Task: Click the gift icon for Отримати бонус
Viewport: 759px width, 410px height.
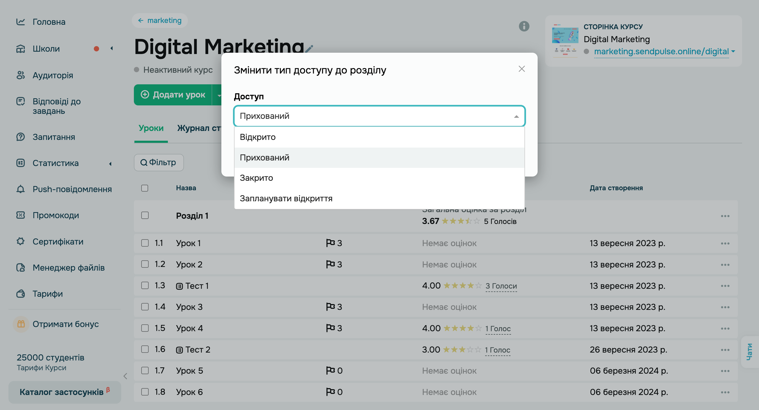Action: click(21, 324)
